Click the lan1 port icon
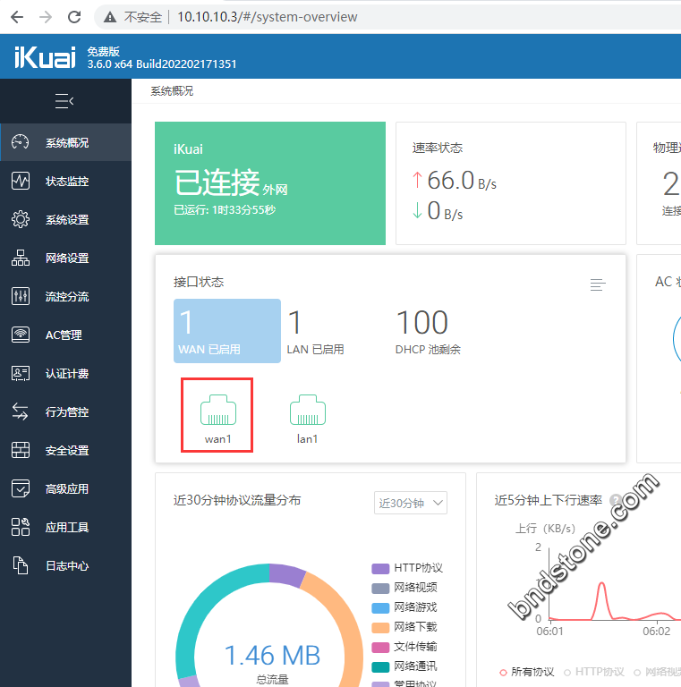 click(308, 410)
